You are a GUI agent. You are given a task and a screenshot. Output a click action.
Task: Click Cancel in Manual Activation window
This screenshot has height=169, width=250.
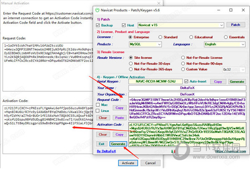[x=150, y=163]
